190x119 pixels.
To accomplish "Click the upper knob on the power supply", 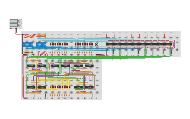I will click(x=20, y=21).
